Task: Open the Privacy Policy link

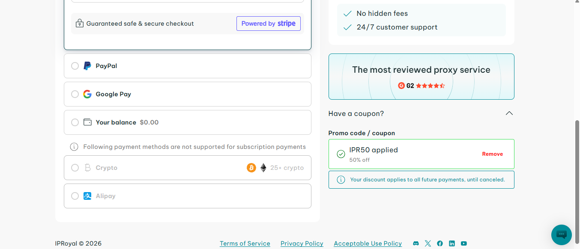Action: click(302, 243)
